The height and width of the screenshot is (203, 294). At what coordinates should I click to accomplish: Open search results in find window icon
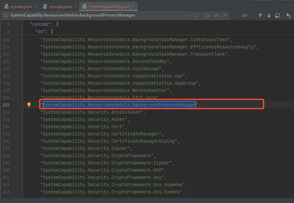[278, 15]
